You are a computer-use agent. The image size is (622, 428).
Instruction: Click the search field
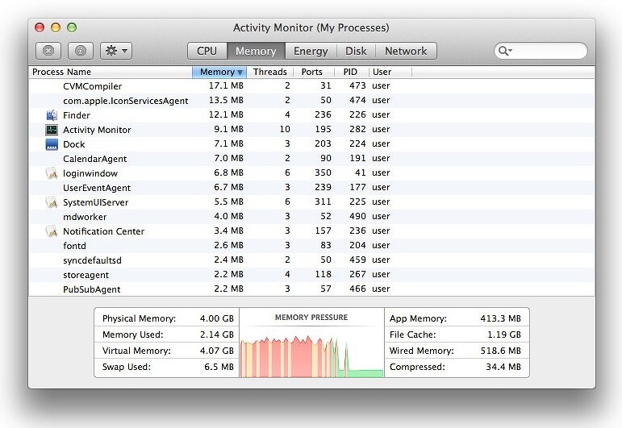pyautogui.click(x=541, y=51)
